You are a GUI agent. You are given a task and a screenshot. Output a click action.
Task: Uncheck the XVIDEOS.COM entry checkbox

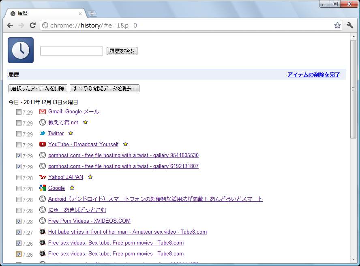[x=19, y=221]
